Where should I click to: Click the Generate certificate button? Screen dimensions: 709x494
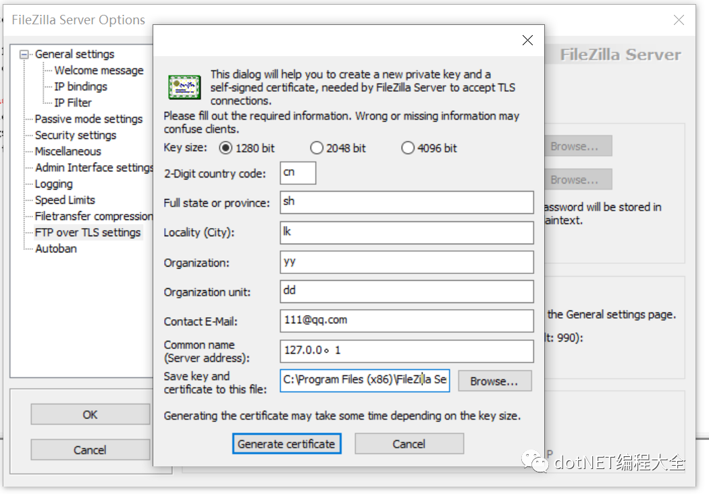tap(286, 443)
